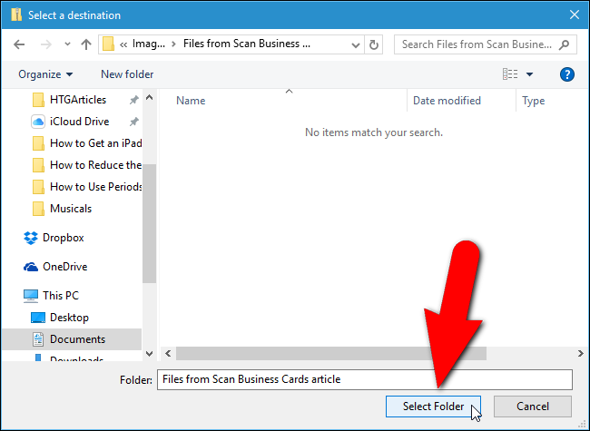Click in the Folder name text field
Image resolution: width=590 pixels, height=431 pixels.
pos(363,379)
